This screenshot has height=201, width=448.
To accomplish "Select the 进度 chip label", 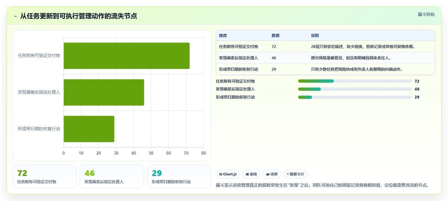I will point(274,174).
